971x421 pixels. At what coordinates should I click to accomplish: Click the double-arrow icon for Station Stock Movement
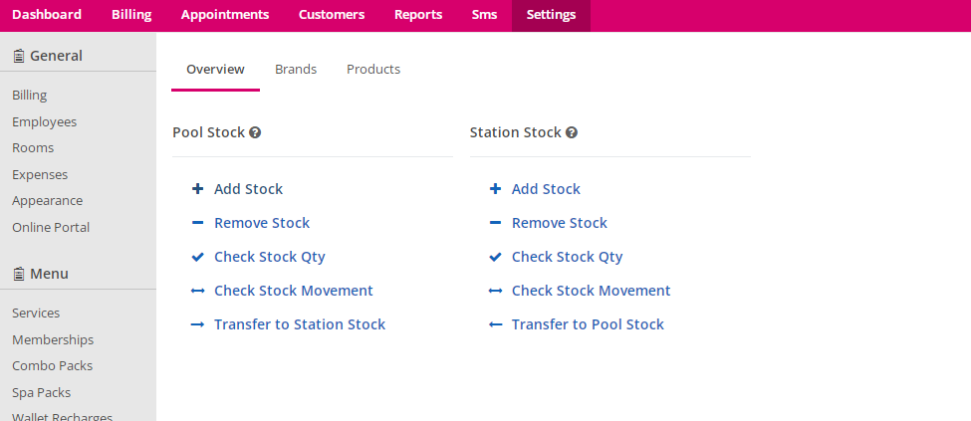pyautogui.click(x=495, y=291)
